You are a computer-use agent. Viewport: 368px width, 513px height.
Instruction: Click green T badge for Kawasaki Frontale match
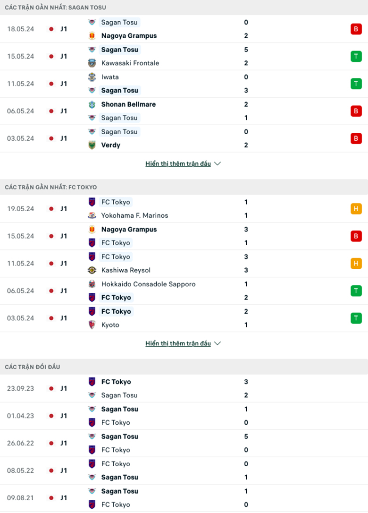coord(356,56)
